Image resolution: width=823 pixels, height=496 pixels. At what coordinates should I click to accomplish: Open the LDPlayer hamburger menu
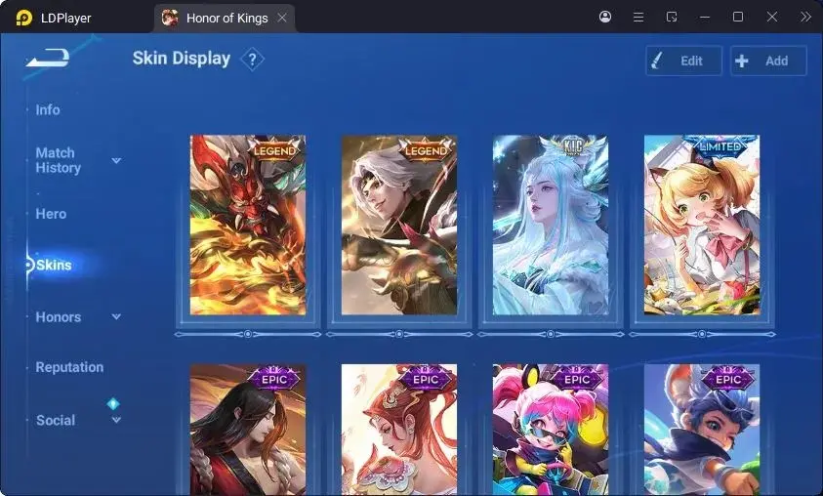click(x=638, y=18)
